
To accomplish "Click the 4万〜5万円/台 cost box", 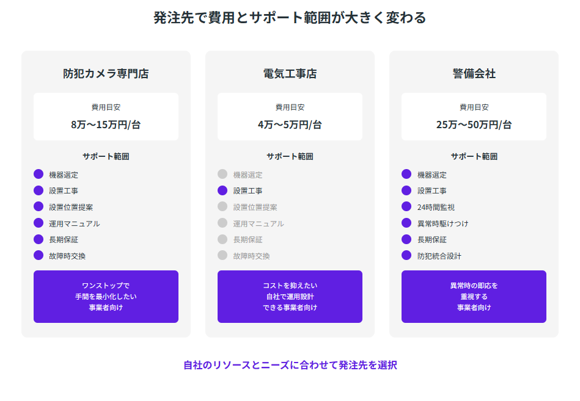I will pyautogui.click(x=290, y=117).
